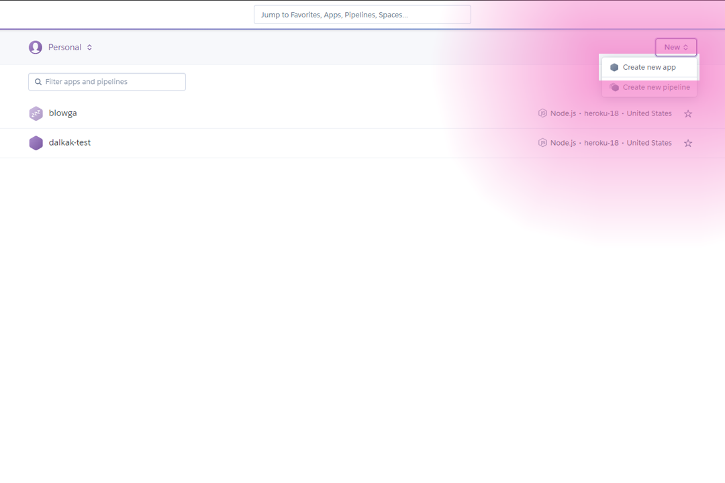Viewport: 725px width, 483px height.
Task: Favorite the dalkak-test app with star
Action: point(688,144)
